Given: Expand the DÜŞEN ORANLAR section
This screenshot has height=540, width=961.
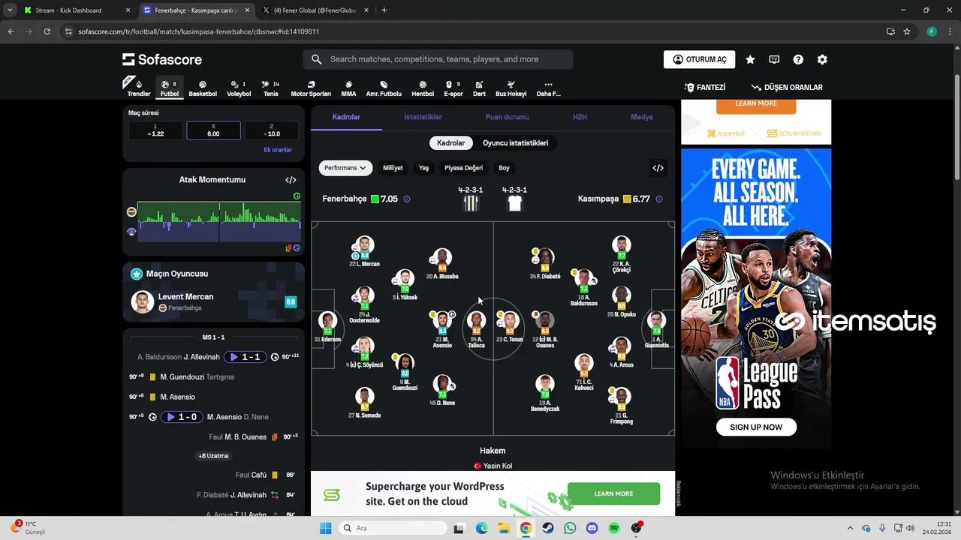Looking at the screenshot, I should [787, 88].
